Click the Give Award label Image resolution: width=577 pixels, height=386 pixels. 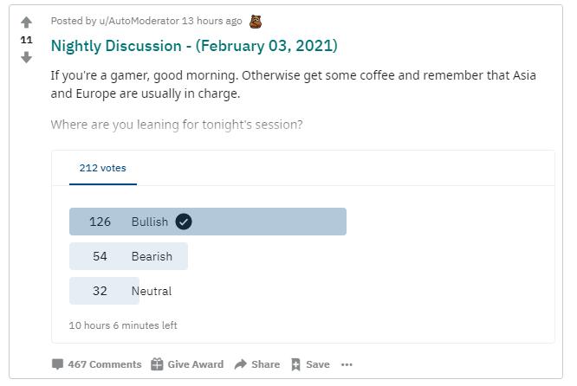tap(196, 364)
